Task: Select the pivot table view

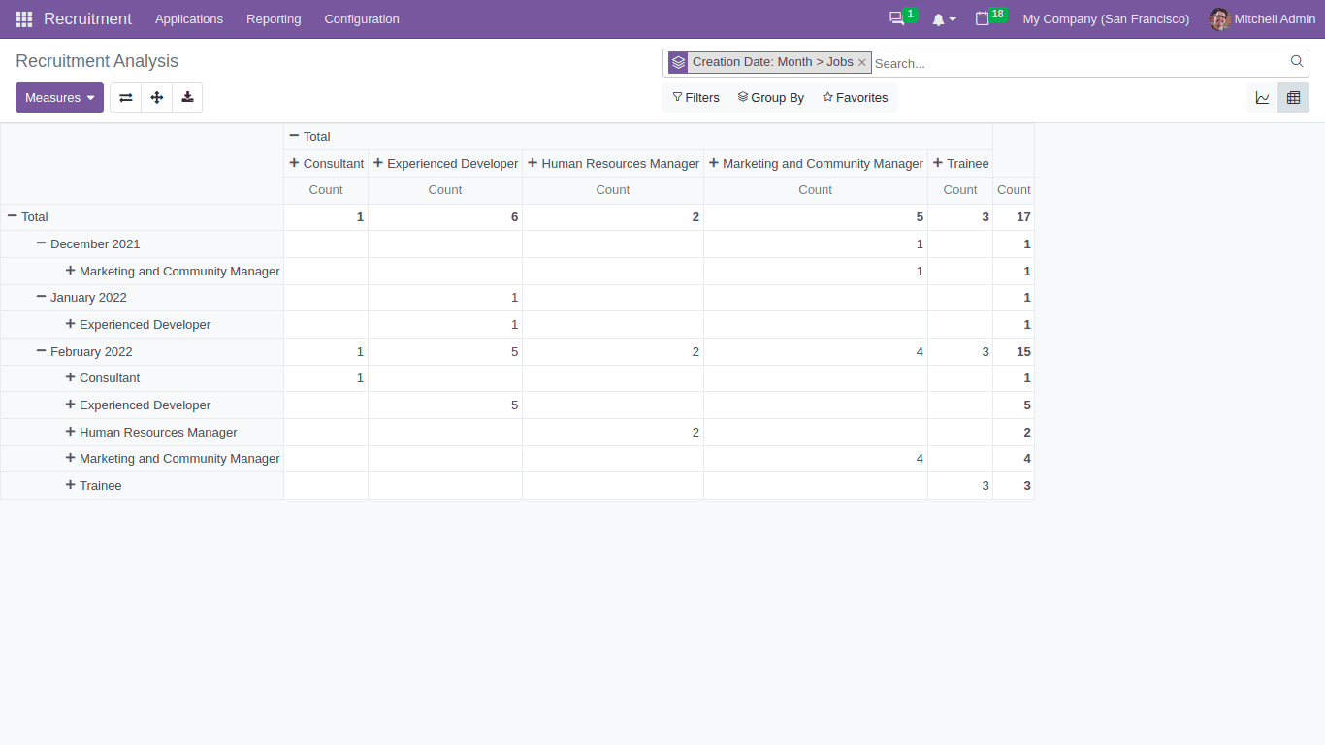Action: tap(1293, 97)
